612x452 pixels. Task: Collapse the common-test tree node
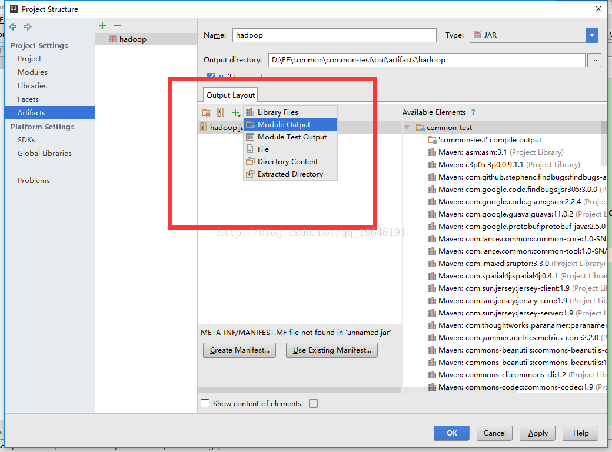pyautogui.click(x=407, y=128)
